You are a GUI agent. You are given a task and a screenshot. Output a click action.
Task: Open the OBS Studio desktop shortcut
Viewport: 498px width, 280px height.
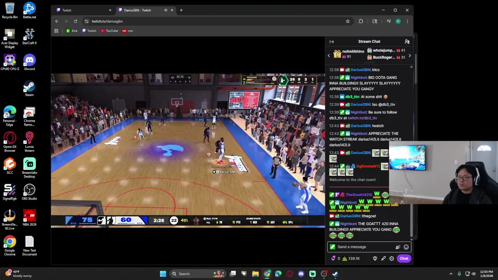29,192
